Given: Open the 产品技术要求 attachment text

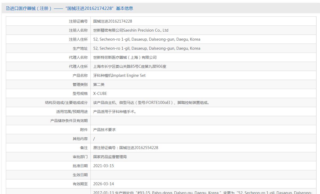Looking at the screenshot, I should click(105, 130).
